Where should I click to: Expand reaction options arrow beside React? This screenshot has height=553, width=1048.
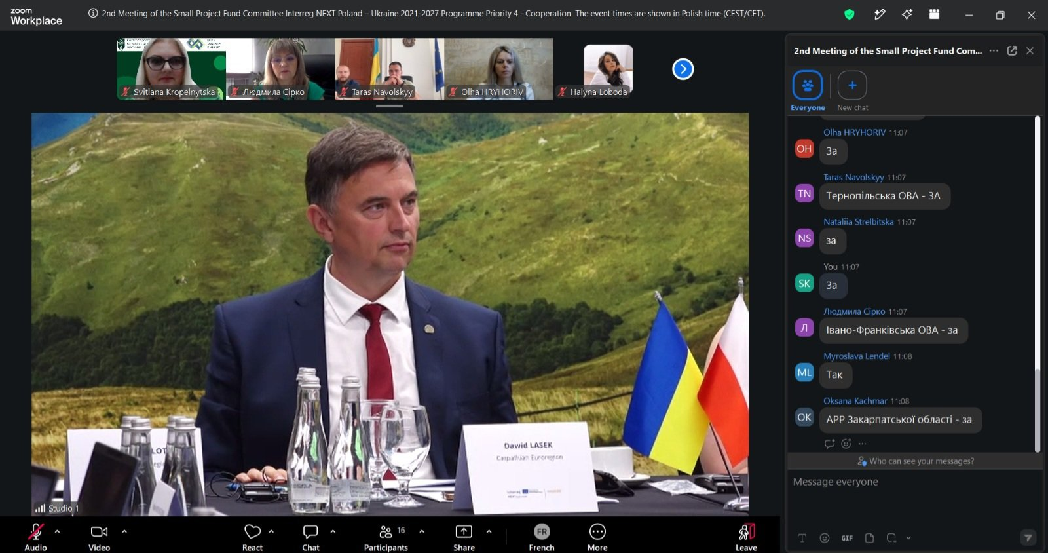click(271, 531)
